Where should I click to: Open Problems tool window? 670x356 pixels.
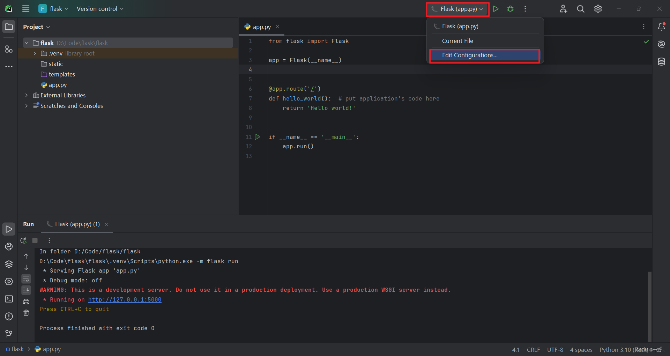pyautogui.click(x=9, y=316)
